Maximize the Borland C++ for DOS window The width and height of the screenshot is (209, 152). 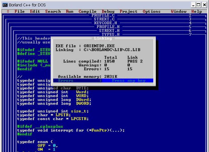point(199,4)
